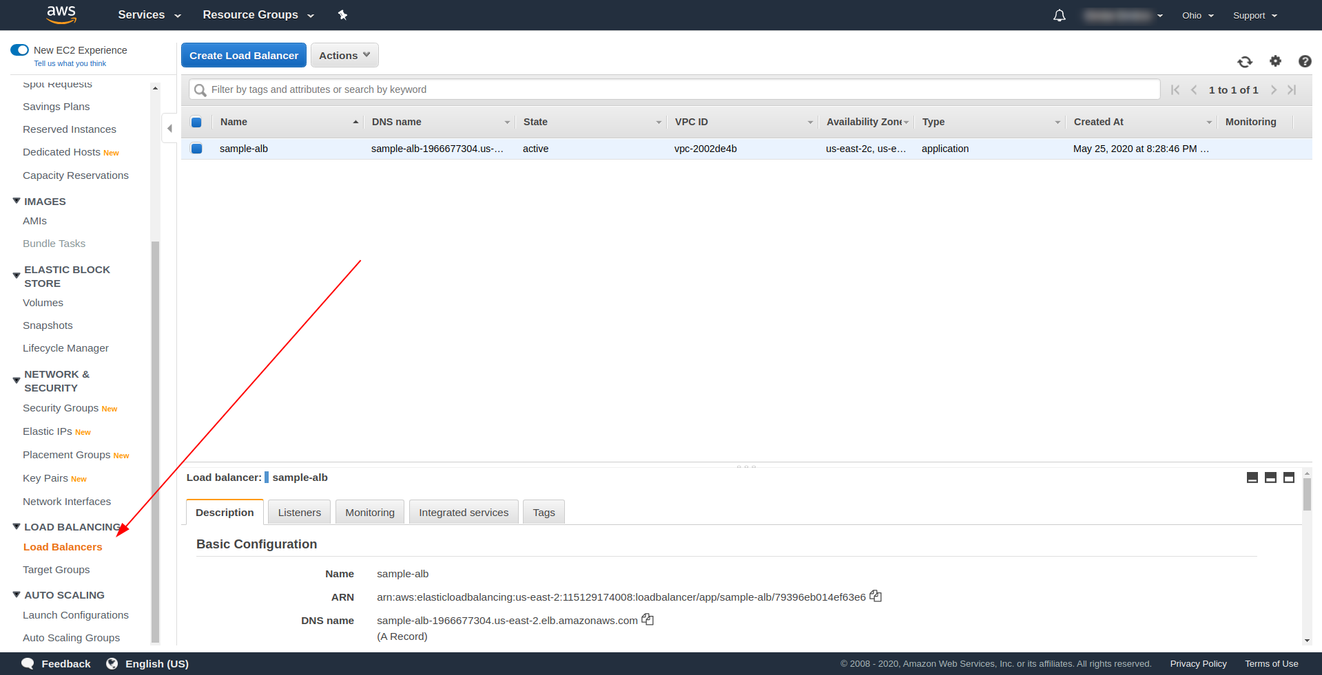Sort the table by DNS name column
Screen dimensions: 1322x675
click(440, 122)
